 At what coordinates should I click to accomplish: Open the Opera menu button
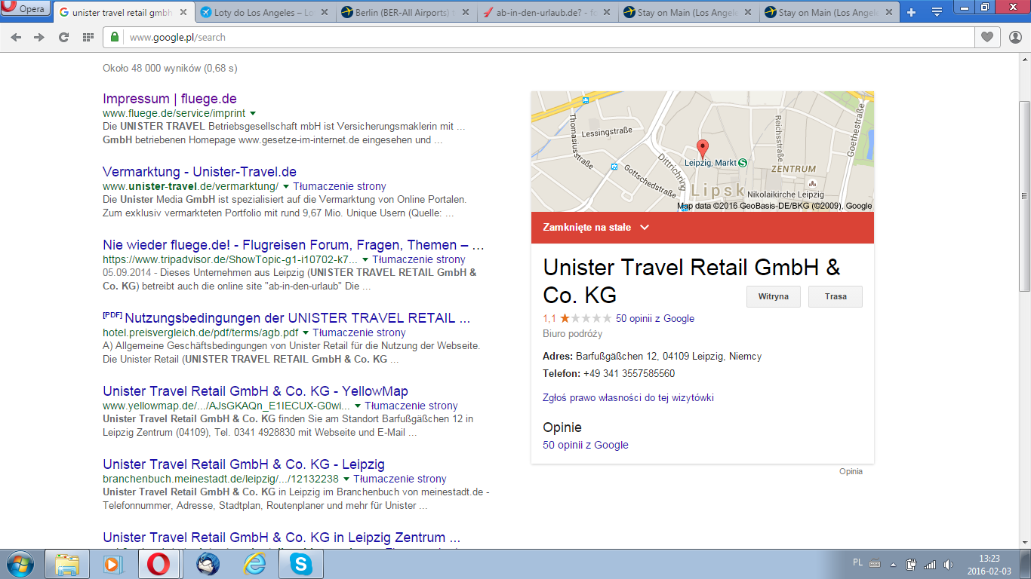[x=26, y=9]
